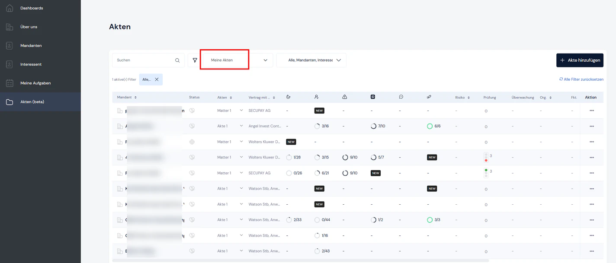Open the three-dot action menu in the Angel Invest row

591,126
